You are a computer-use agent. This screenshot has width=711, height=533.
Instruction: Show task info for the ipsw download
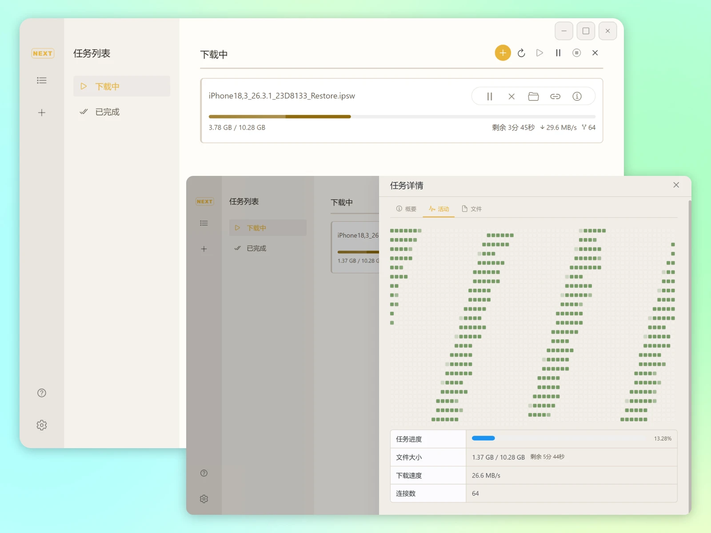point(577,96)
